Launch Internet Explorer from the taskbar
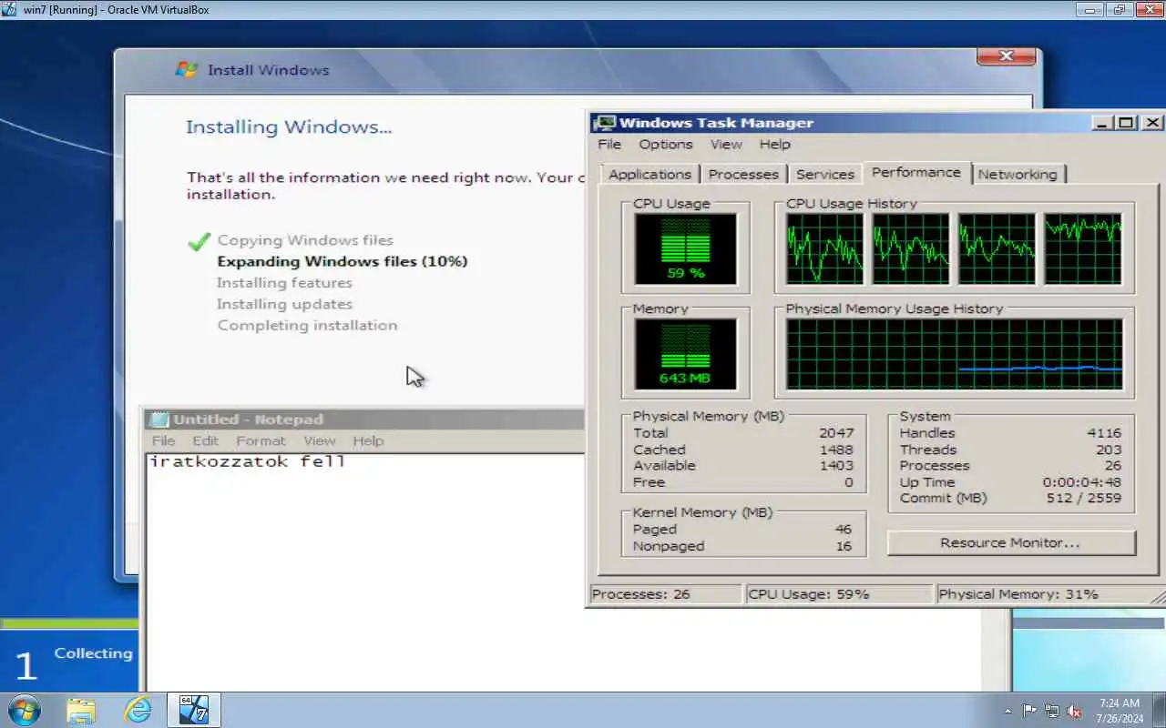The width and height of the screenshot is (1166, 728). pyautogui.click(x=138, y=710)
